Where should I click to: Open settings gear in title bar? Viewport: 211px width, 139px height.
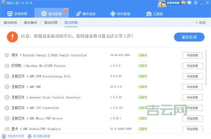(196, 3)
